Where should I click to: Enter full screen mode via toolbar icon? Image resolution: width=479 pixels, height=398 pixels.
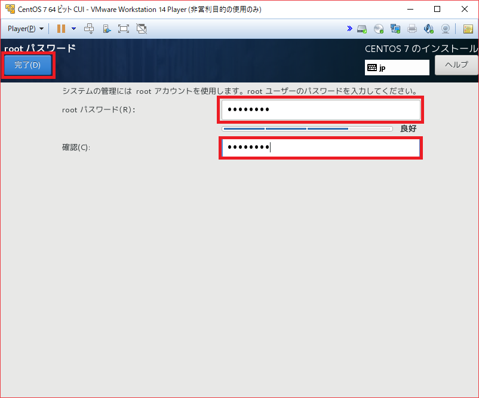pos(124,29)
